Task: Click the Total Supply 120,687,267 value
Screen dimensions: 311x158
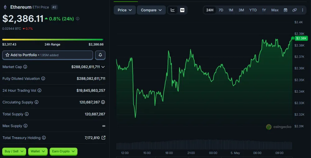Action: pos(95,114)
